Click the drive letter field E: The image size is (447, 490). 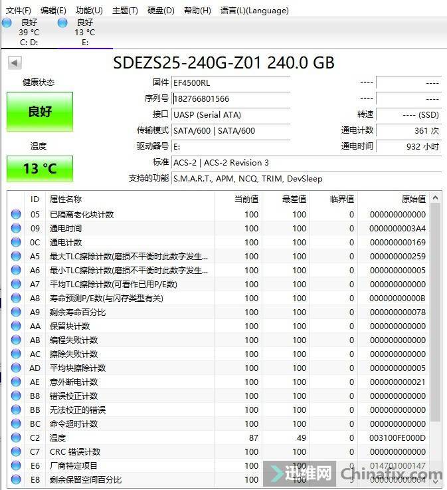(x=231, y=146)
